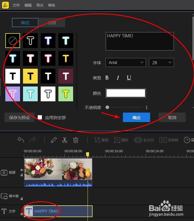Switch to the 动效 tab
Screen dimensions: 194x221
pyautogui.click(x=52, y=23)
